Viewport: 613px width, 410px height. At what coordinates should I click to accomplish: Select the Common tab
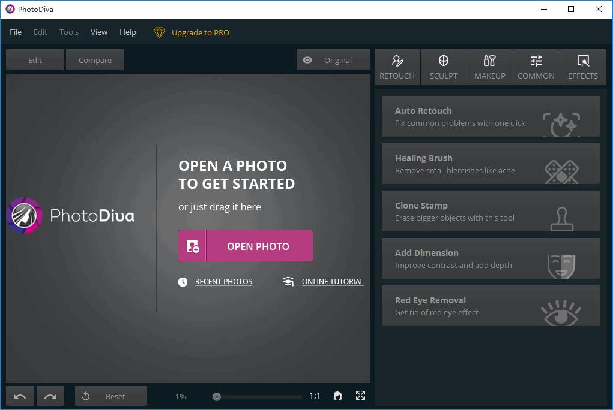coord(536,67)
